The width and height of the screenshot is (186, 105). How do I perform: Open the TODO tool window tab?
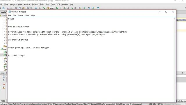(x=3, y=101)
